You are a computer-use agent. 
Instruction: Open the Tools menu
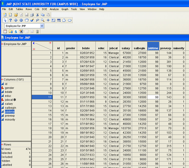point(74,9)
